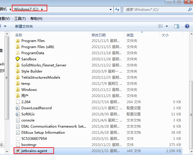Click the 264 文件 type cell
The image size is (193, 155).
click(x=134, y=102)
